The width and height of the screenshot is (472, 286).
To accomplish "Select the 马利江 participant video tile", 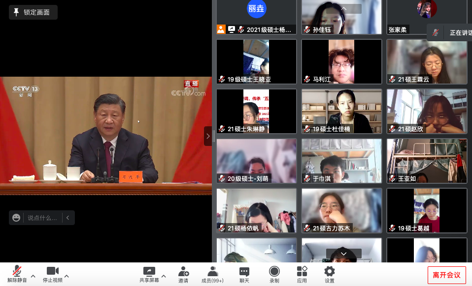I will [x=341, y=61].
